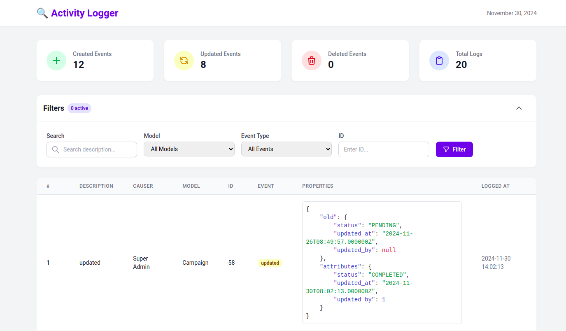Click the JSON properties code block

[382, 262]
